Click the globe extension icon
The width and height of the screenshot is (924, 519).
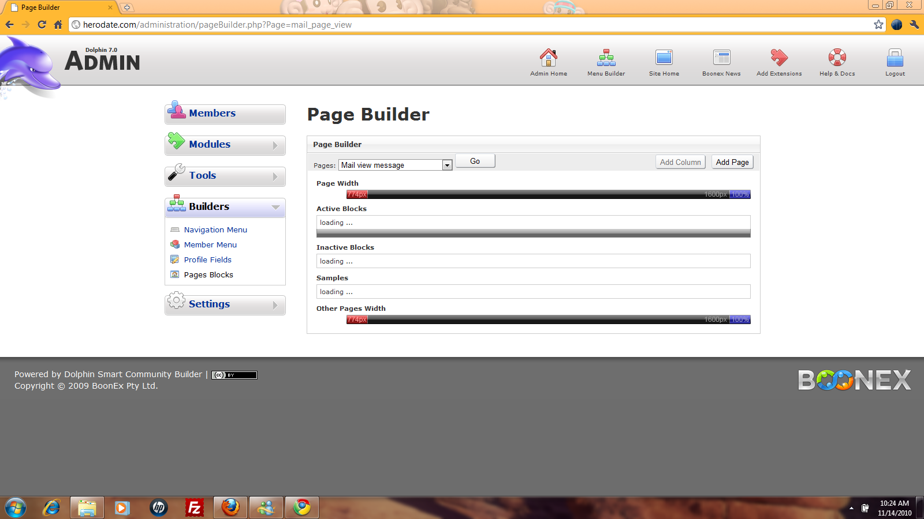(x=897, y=24)
